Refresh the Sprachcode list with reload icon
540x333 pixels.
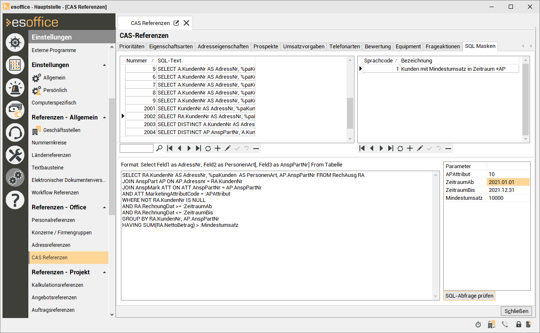(400, 148)
